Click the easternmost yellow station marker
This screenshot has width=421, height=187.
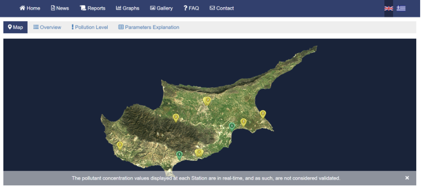tap(263, 114)
